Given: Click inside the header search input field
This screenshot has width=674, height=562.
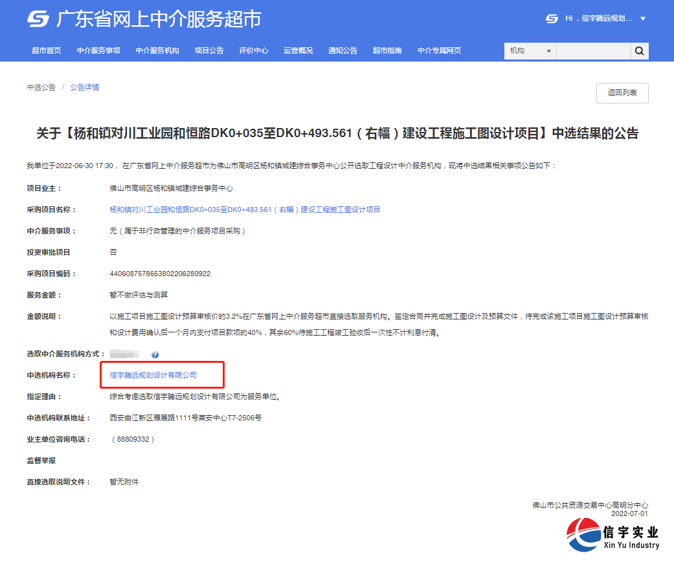Looking at the screenshot, I should [593, 50].
